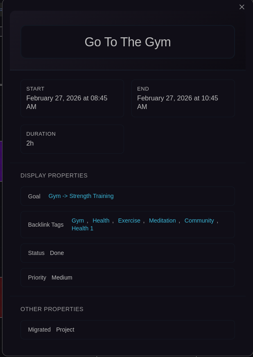The image size is (253, 357).
Task: Click the Status Done property row
Action: pos(127,253)
